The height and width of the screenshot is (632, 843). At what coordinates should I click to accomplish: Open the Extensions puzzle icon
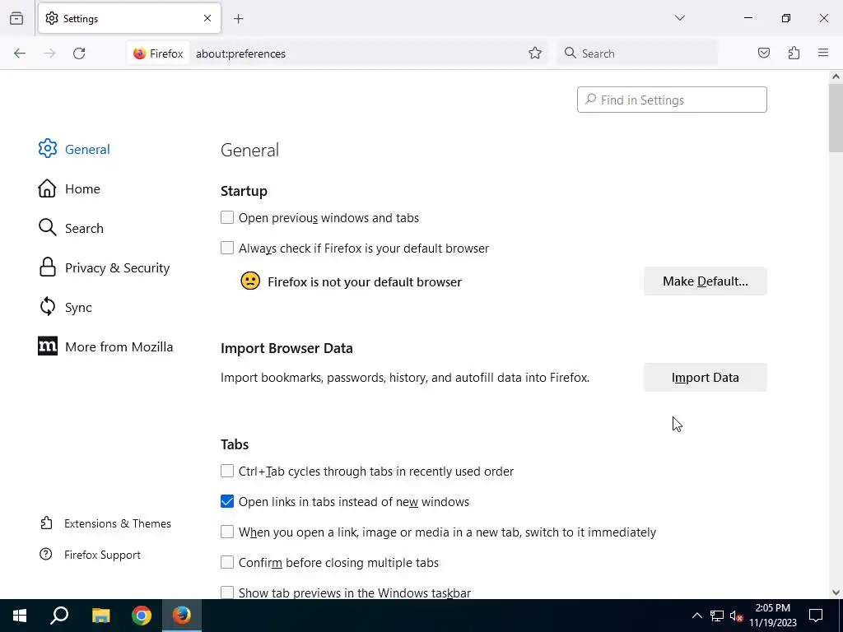tap(794, 53)
